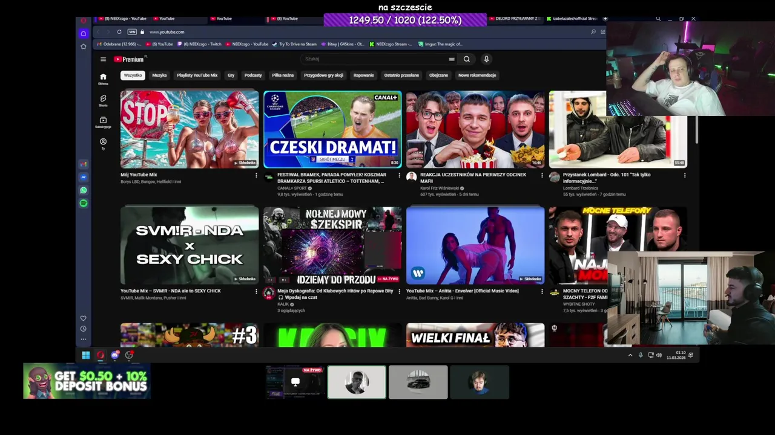This screenshot has width=775, height=435.
Task: Click the taskbar volume speaker icon
Action: pos(659,355)
